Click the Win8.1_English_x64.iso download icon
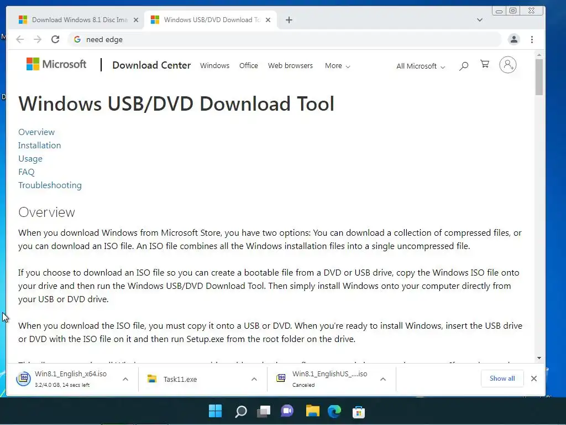 pos(23,379)
